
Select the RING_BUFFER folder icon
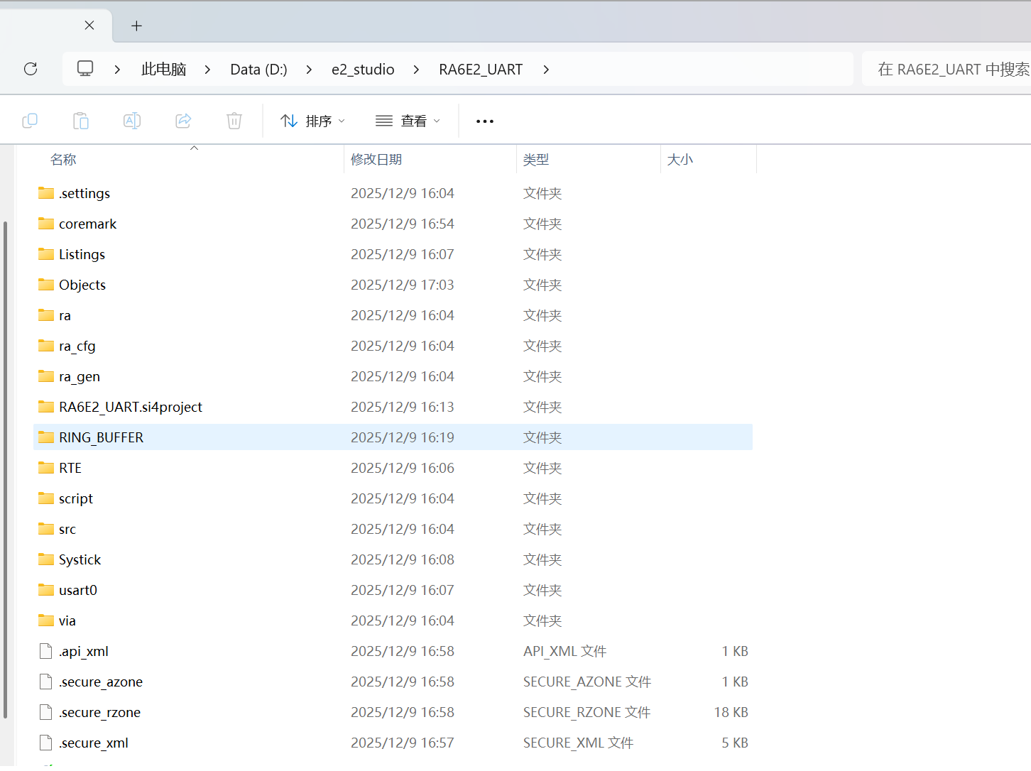pos(46,437)
